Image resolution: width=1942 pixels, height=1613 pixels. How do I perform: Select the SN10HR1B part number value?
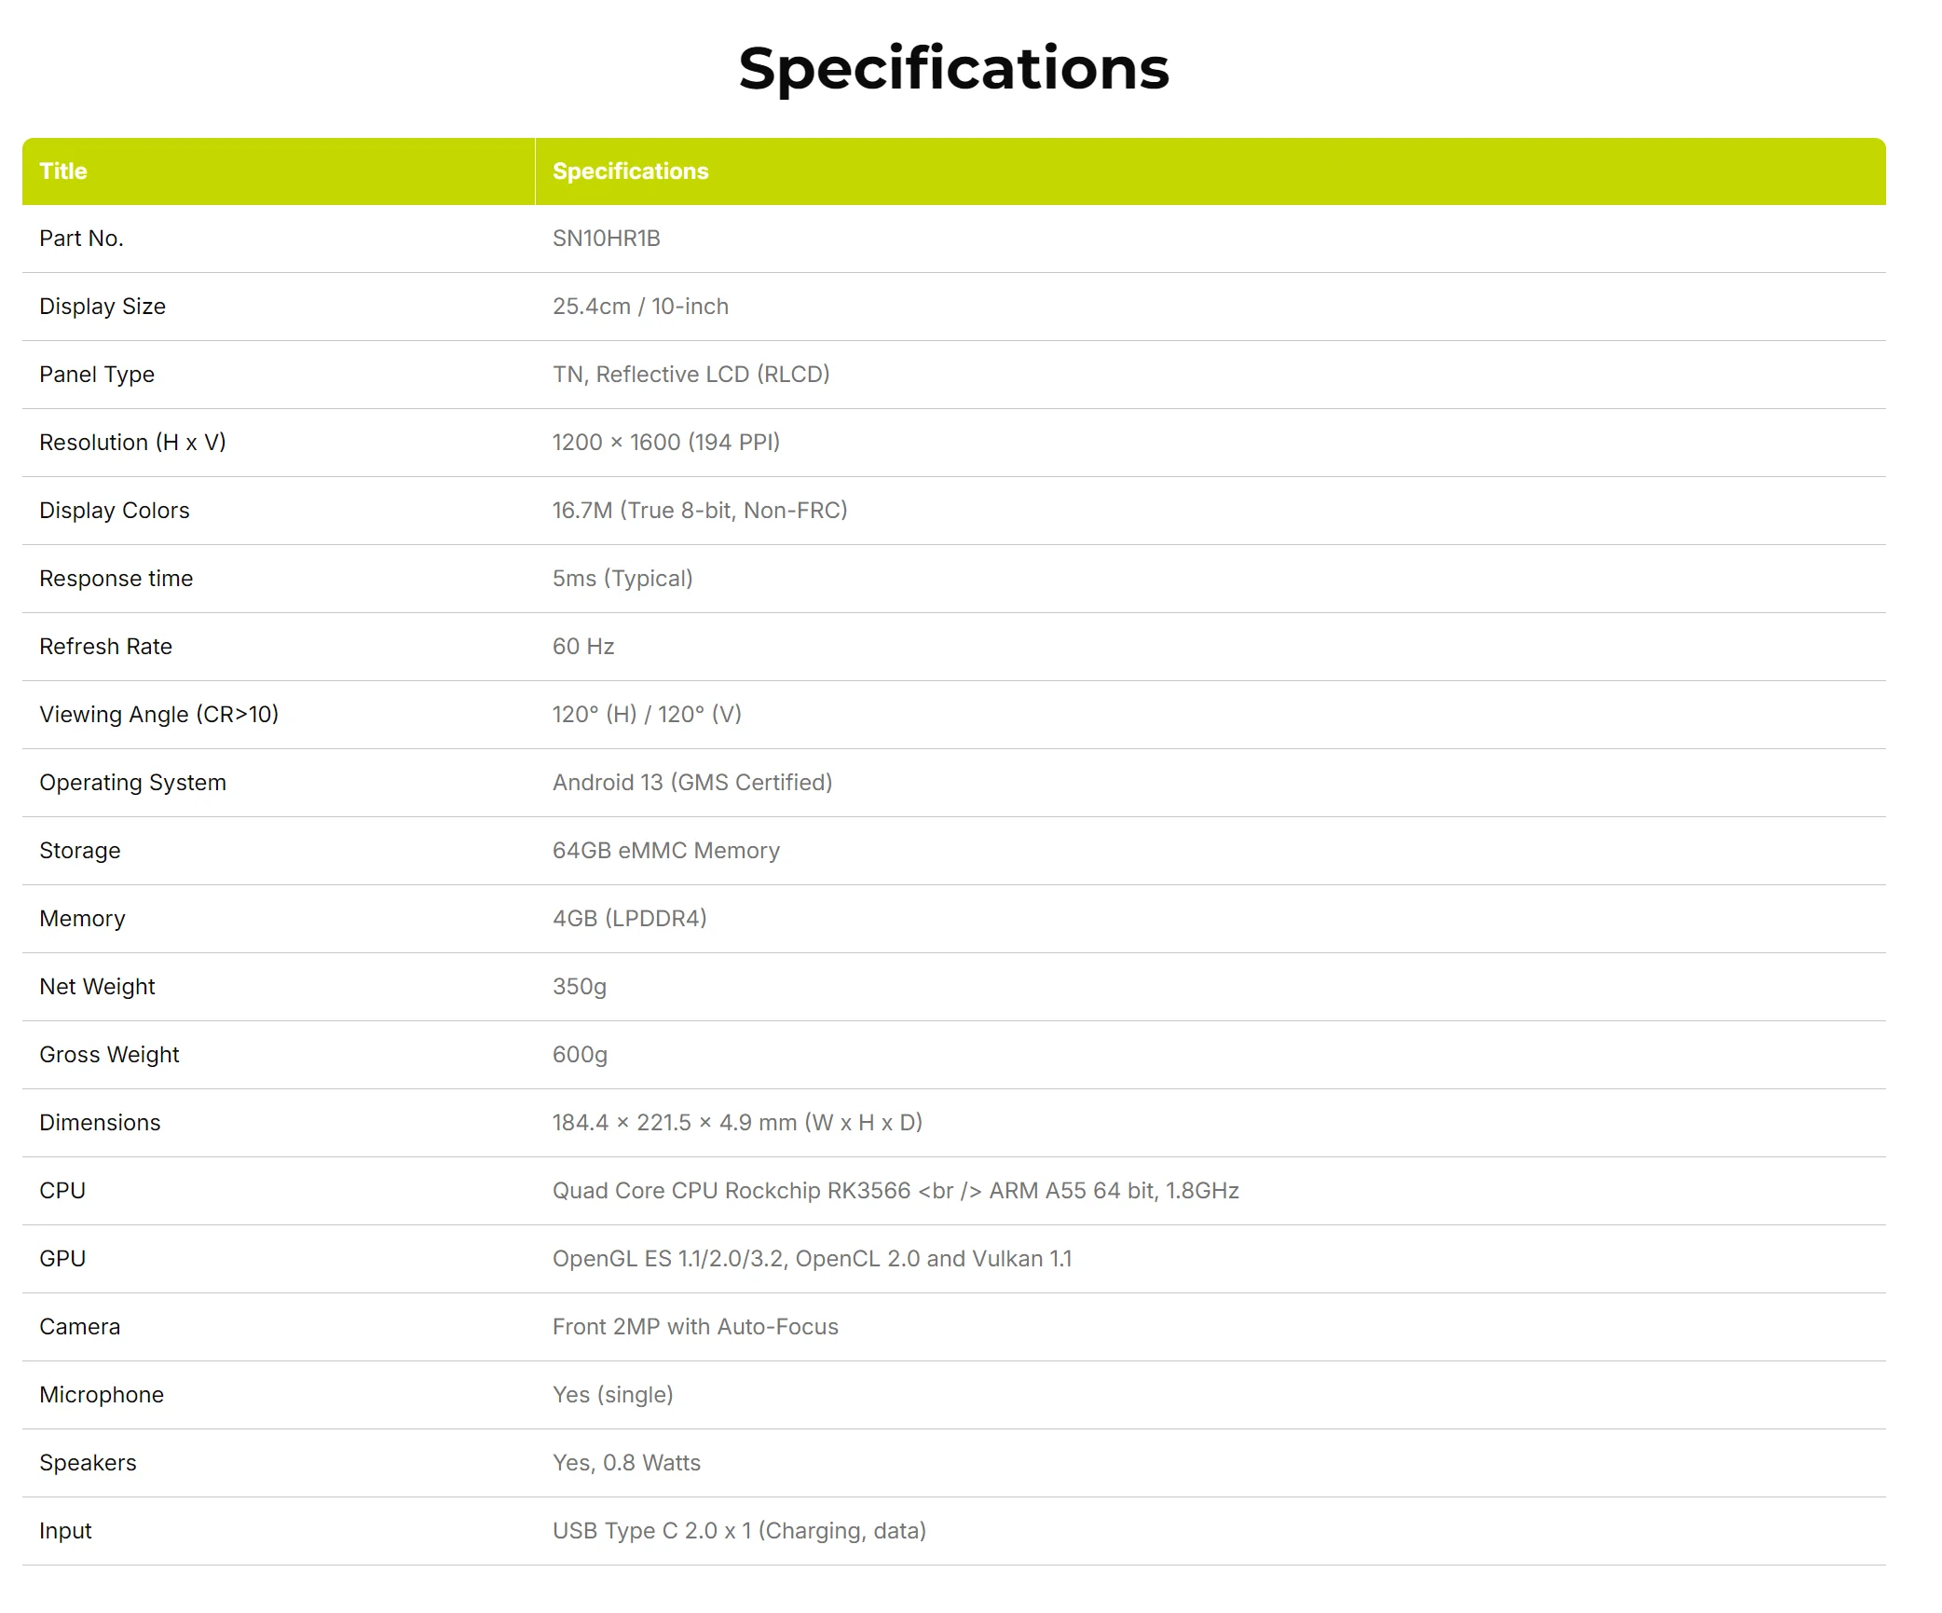pos(606,239)
